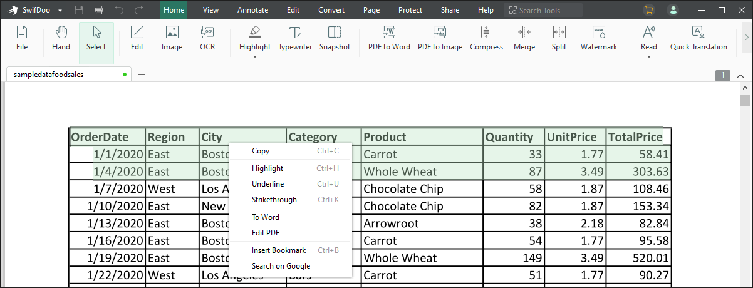Open the ribbon's Edit tab
This screenshot has width=753, height=288.
(293, 10)
